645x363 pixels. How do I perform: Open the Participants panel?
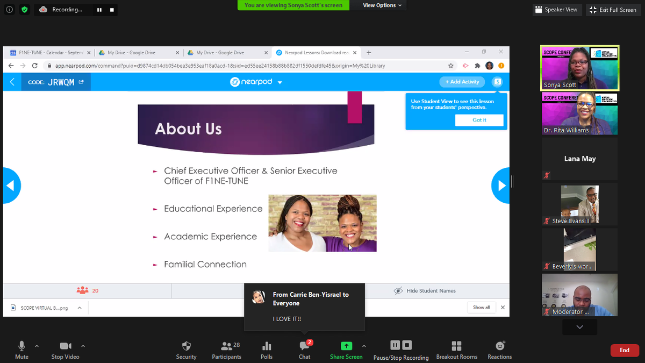pos(227,350)
